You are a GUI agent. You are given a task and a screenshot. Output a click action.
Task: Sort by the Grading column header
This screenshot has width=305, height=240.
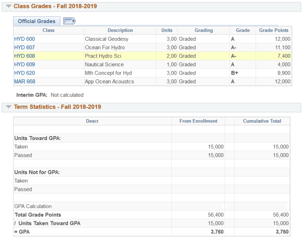click(204, 31)
